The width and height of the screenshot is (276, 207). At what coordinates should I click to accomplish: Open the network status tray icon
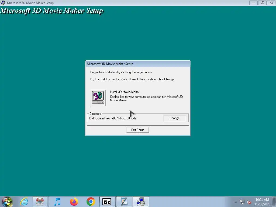pyautogui.click(x=242, y=202)
